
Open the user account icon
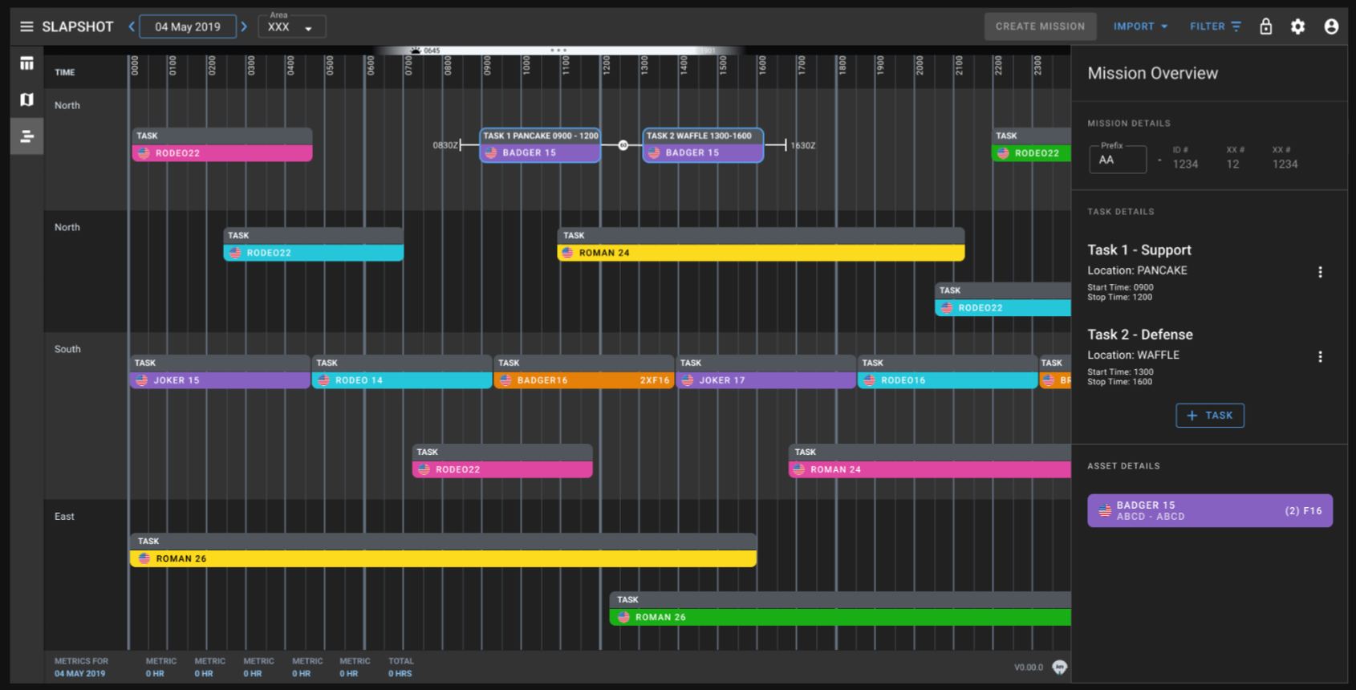pos(1331,26)
